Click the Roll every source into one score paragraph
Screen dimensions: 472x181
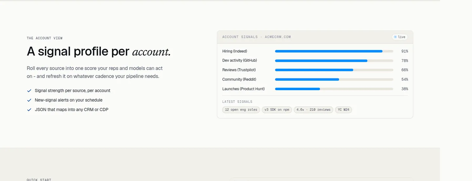click(95, 72)
